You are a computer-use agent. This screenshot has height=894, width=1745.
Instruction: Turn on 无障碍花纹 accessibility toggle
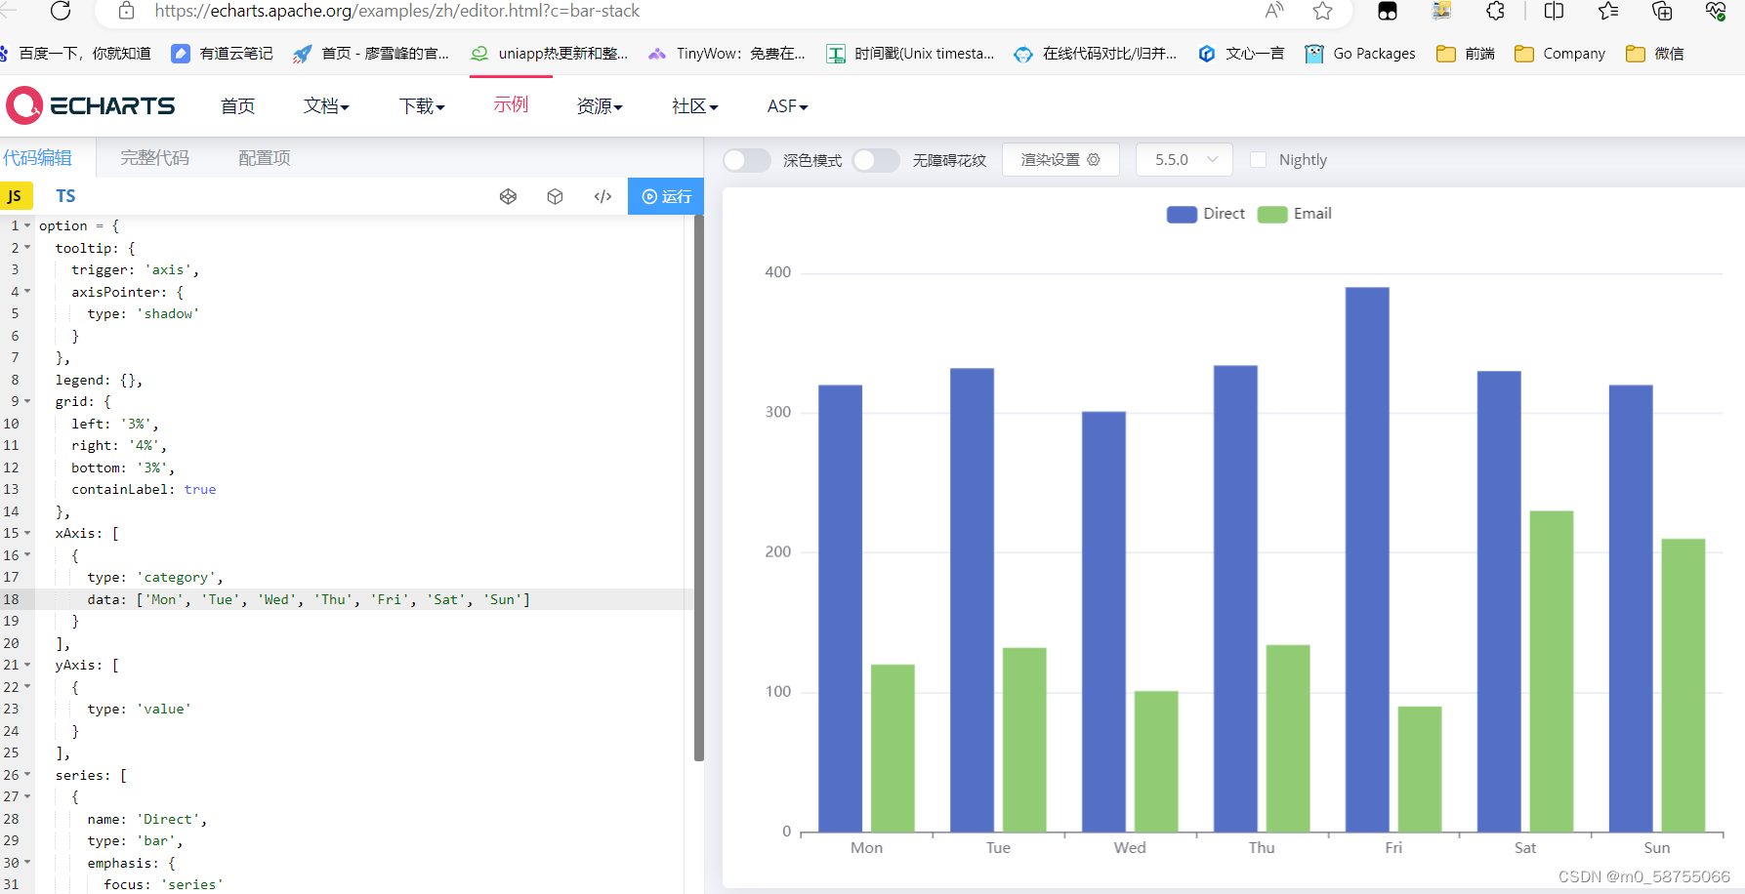(875, 159)
